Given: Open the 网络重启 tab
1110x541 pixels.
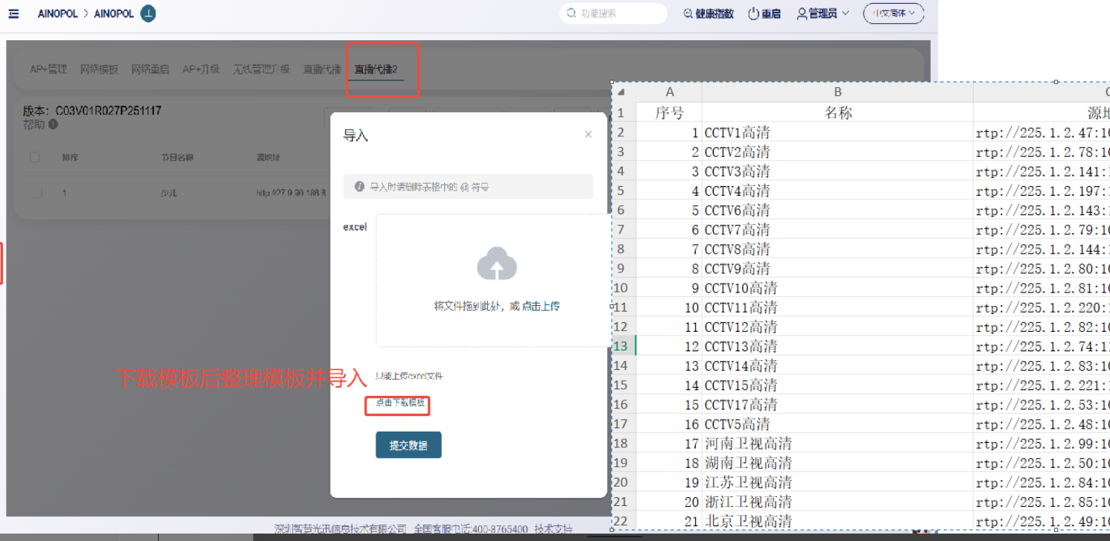Looking at the screenshot, I should coord(150,69).
